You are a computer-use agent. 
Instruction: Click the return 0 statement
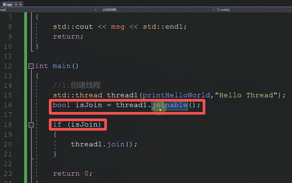(73, 174)
